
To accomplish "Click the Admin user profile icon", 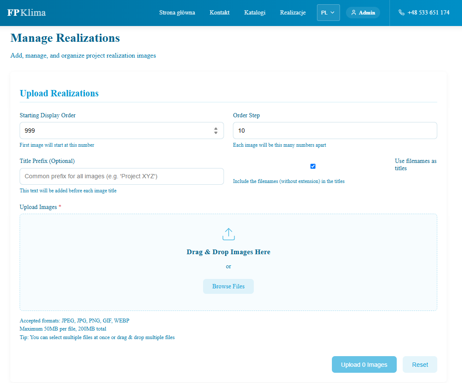I will tap(354, 13).
